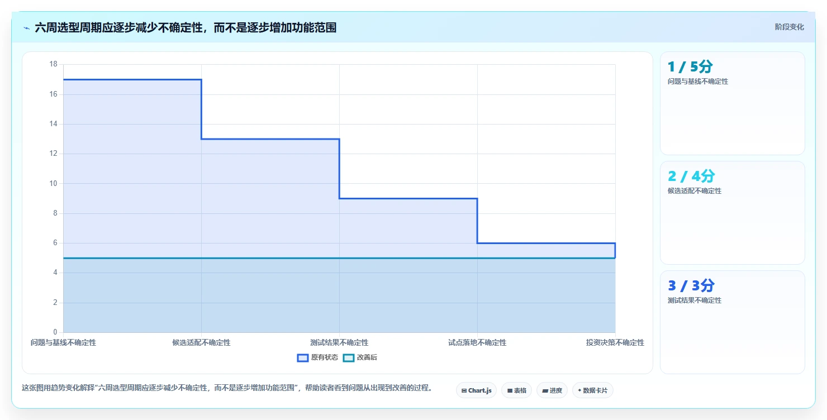
Task: Select the 进度 tag button
Action: (x=552, y=390)
